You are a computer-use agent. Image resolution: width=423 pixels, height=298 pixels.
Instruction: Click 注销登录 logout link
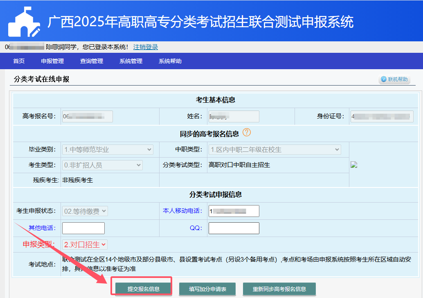pyautogui.click(x=145, y=47)
